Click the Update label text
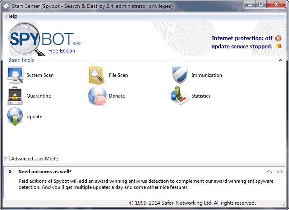The width and height of the screenshot is (289, 210). coord(34,117)
